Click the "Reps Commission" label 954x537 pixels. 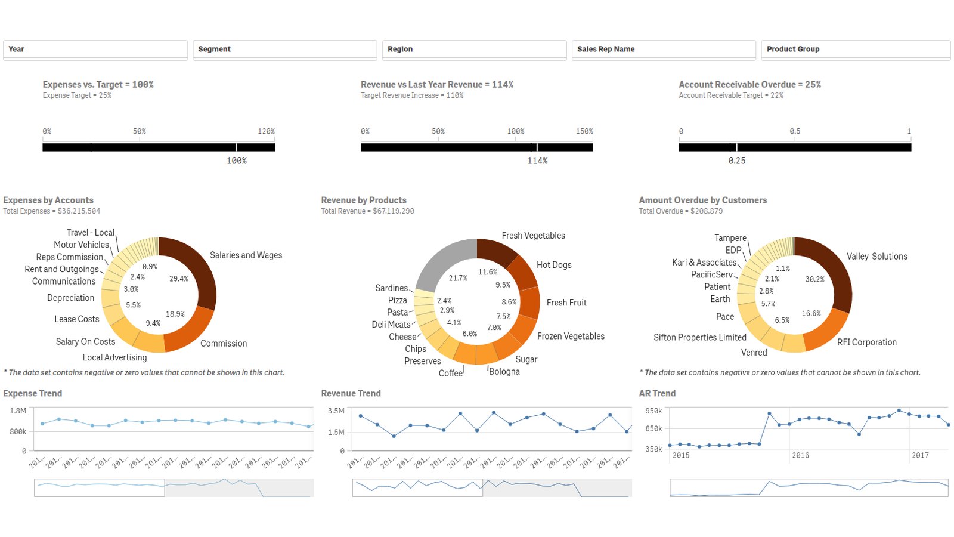click(x=70, y=257)
